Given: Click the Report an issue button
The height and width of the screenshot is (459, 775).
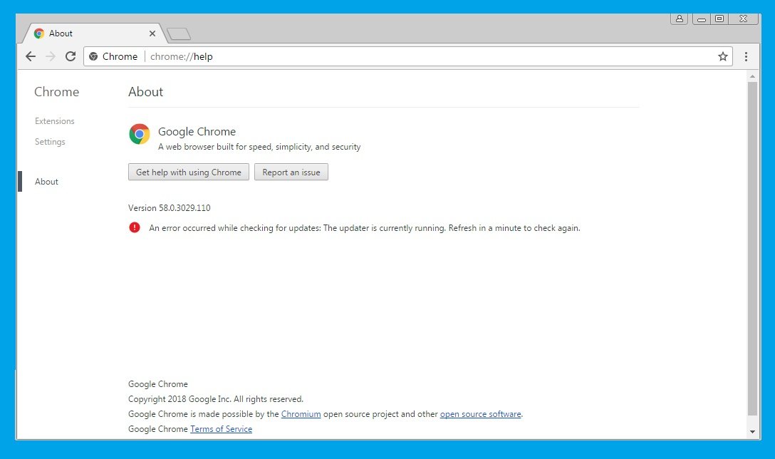Looking at the screenshot, I should 291,172.
